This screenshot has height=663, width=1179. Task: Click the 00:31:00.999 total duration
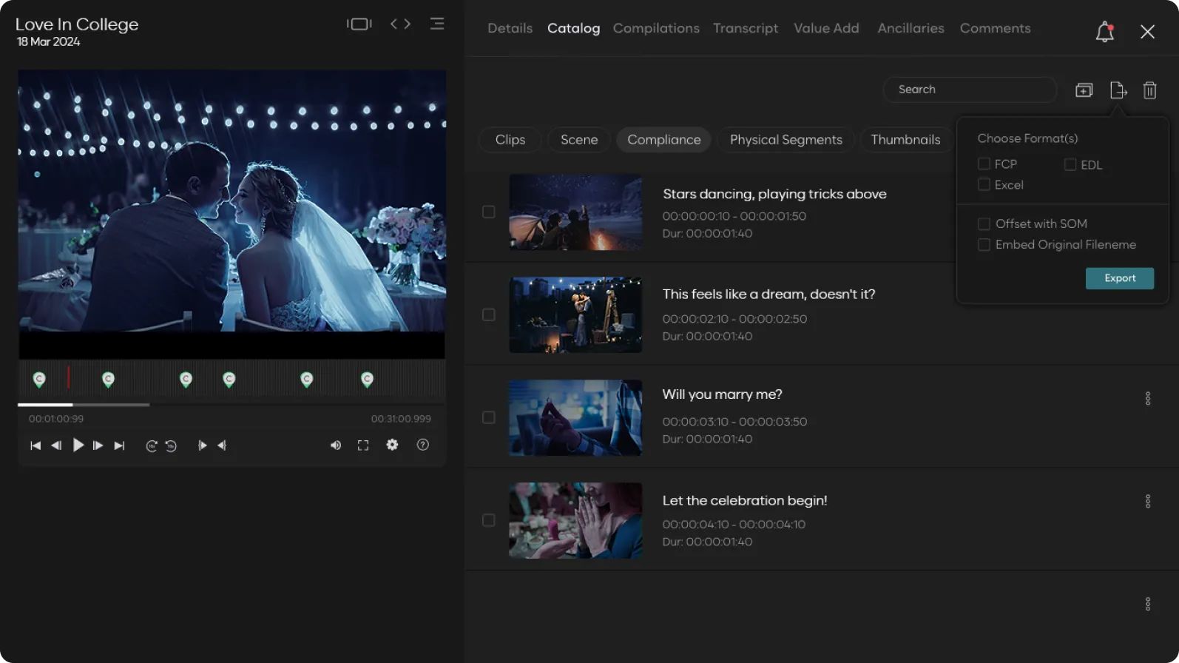[x=401, y=419]
